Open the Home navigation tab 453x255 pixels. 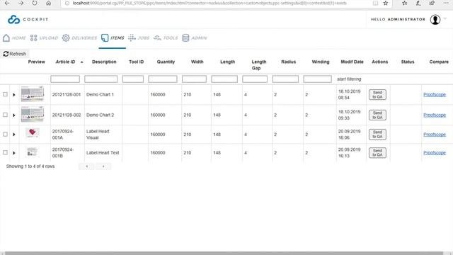(x=14, y=38)
